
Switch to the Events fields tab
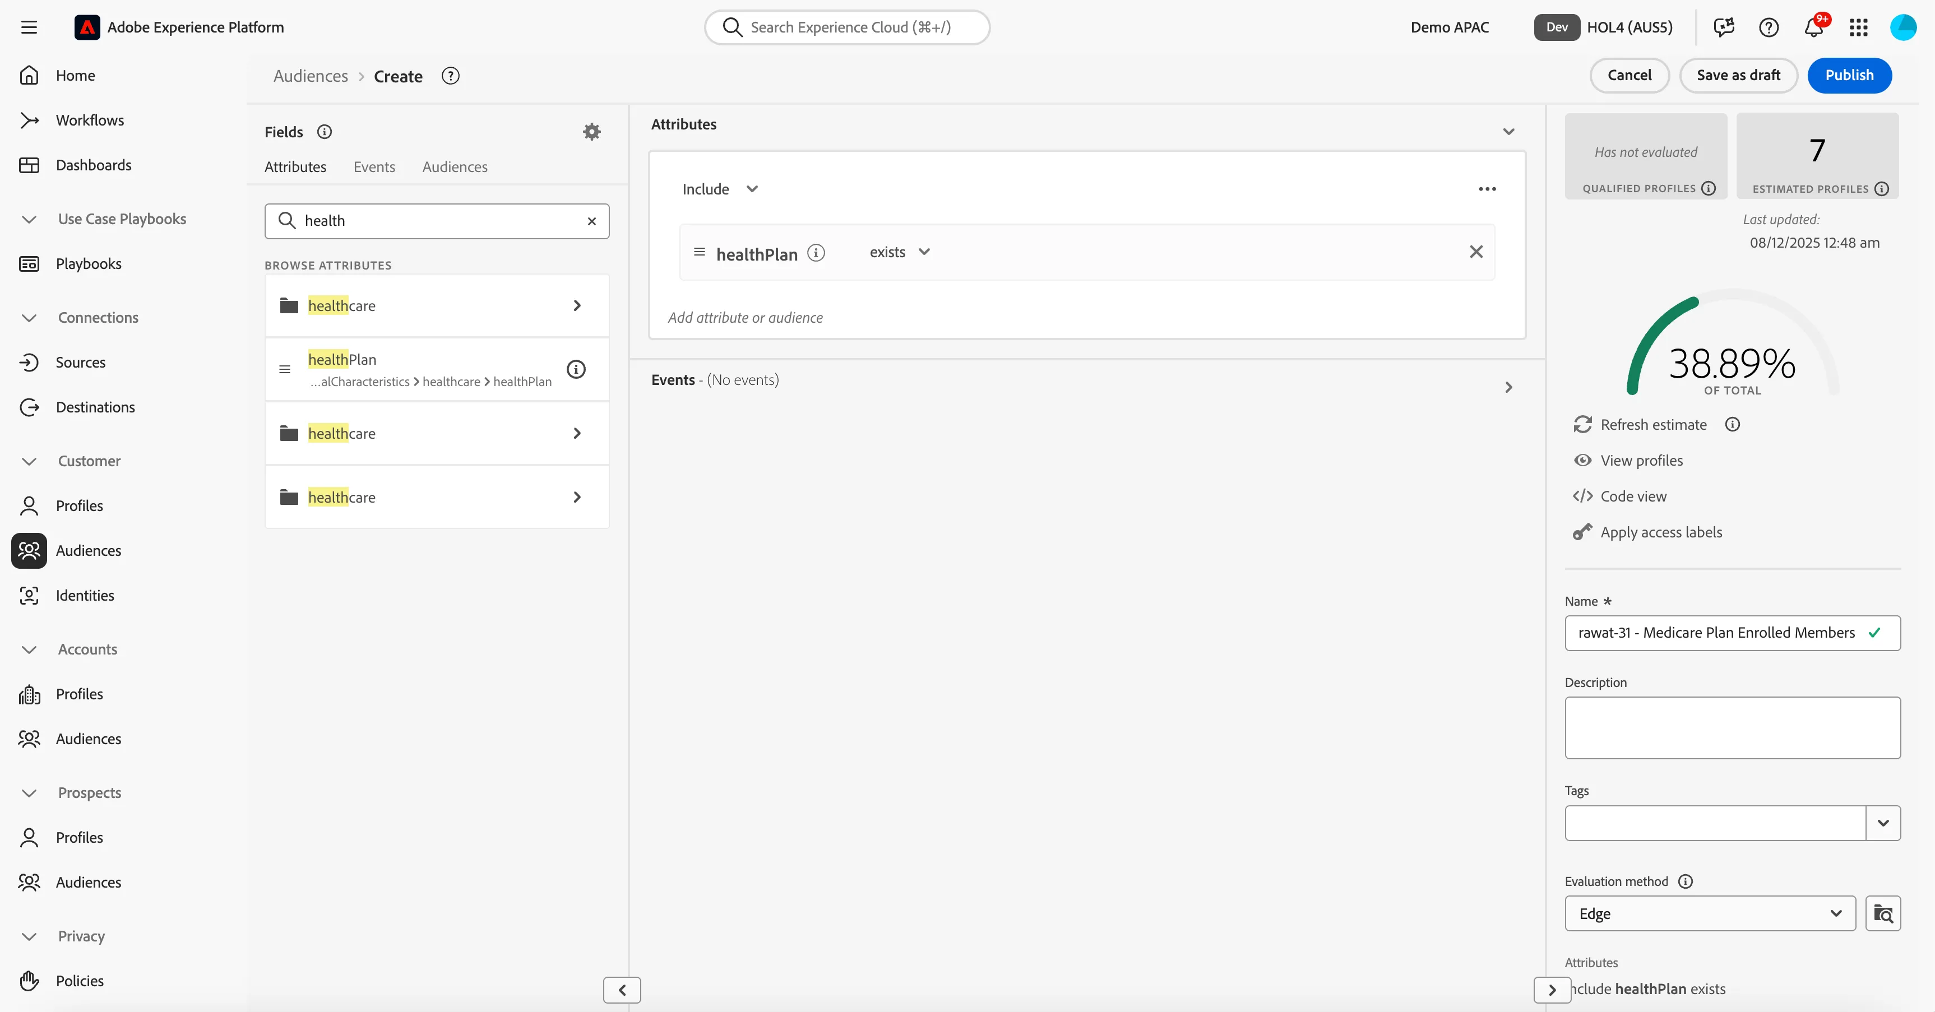(x=374, y=166)
